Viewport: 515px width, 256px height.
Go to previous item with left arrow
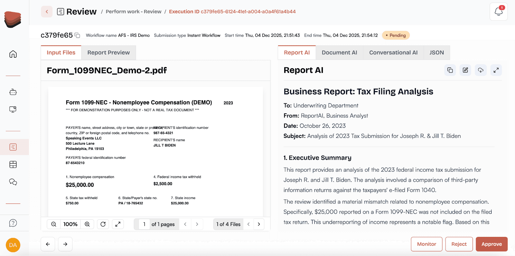click(48, 244)
